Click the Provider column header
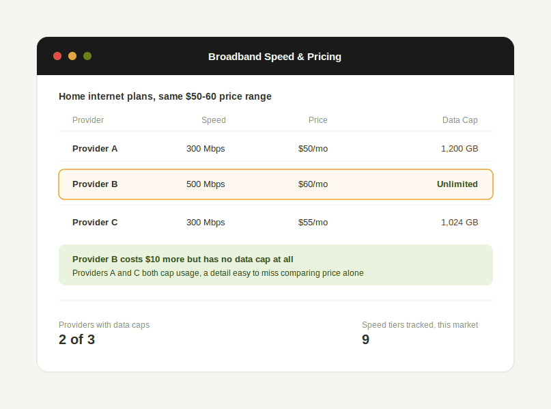This screenshot has width=551, height=409. 88,120
